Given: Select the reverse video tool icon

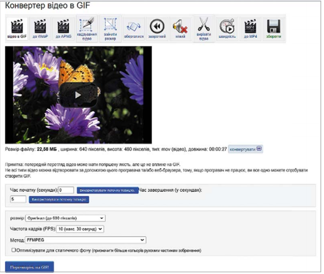Looking at the screenshot, I should click(x=157, y=29).
